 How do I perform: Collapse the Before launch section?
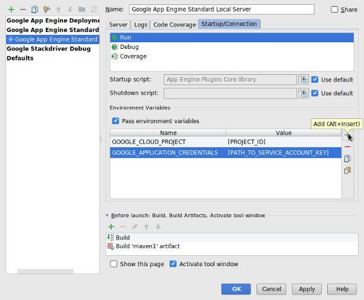[x=107, y=215]
